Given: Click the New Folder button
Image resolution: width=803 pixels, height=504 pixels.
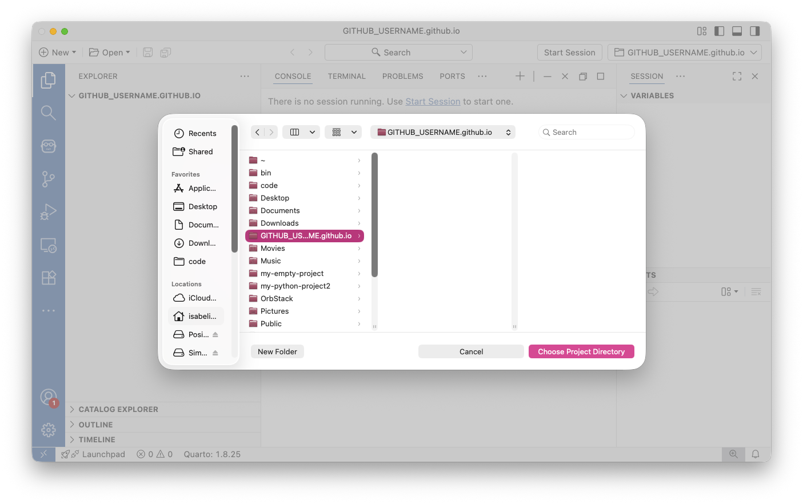Looking at the screenshot, I should 277,352.
